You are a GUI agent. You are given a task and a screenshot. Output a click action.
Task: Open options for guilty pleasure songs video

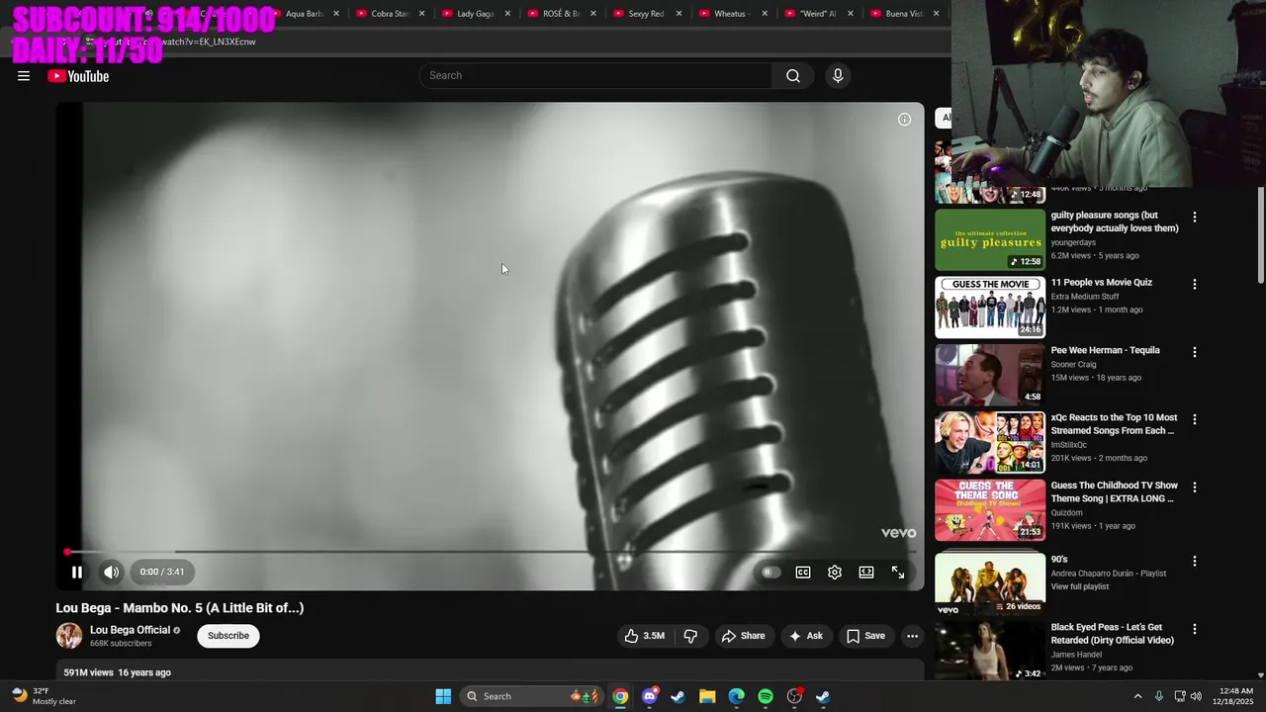point(1194,217)
